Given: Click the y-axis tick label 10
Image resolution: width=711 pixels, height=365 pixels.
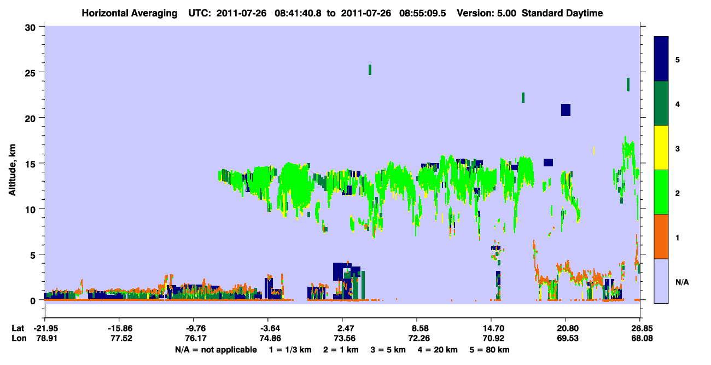Looking at the screenshot, I should click(x=31, y=209).
